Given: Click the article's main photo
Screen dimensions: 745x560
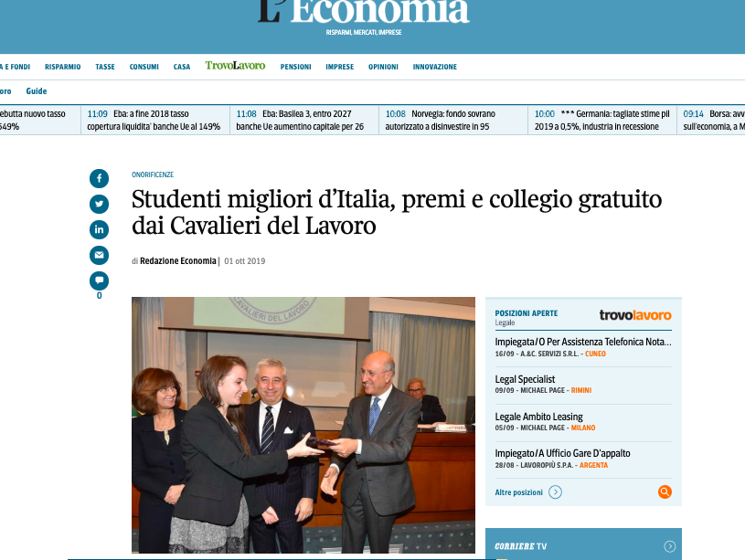Looking at the screenshot, I should (x=303, y=425).
